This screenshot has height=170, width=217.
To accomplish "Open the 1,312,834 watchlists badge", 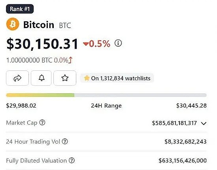I will (117, 78).
